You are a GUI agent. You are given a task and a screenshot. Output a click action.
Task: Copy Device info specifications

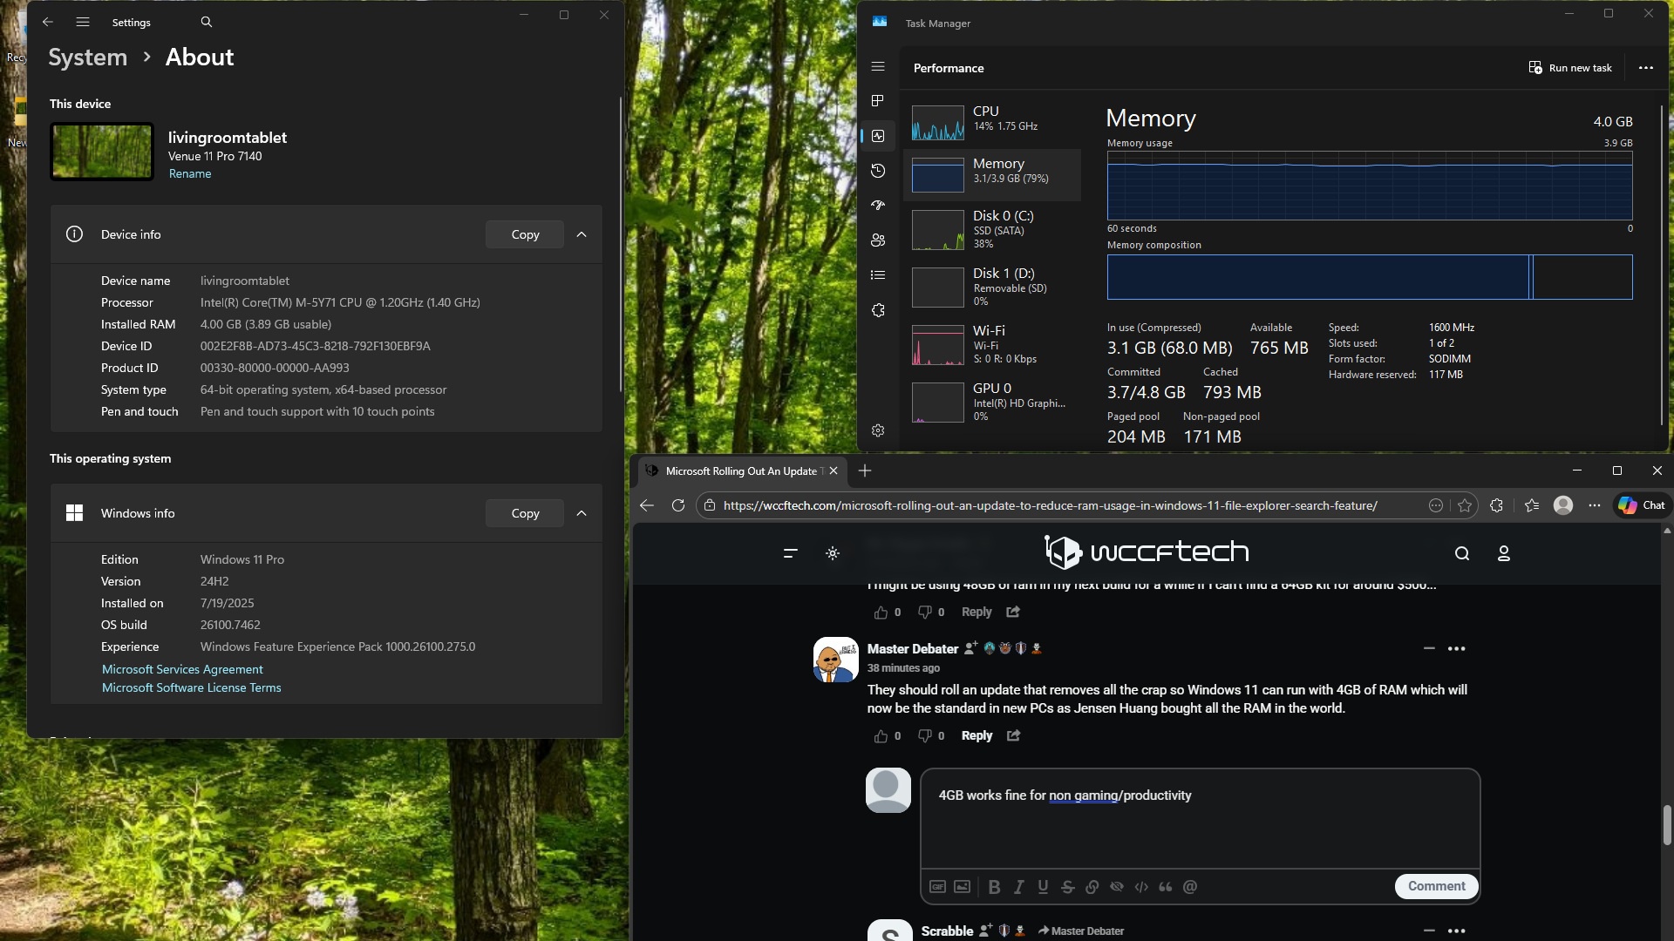pyautogui.click(x=525, y=234)
